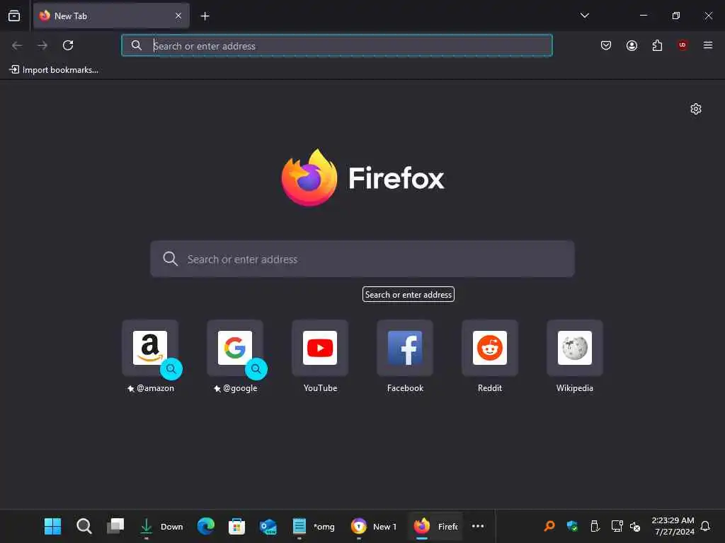The height and width of the screenshot is (543, 725).
Task: Reload the current page
Action: [68, 45]
